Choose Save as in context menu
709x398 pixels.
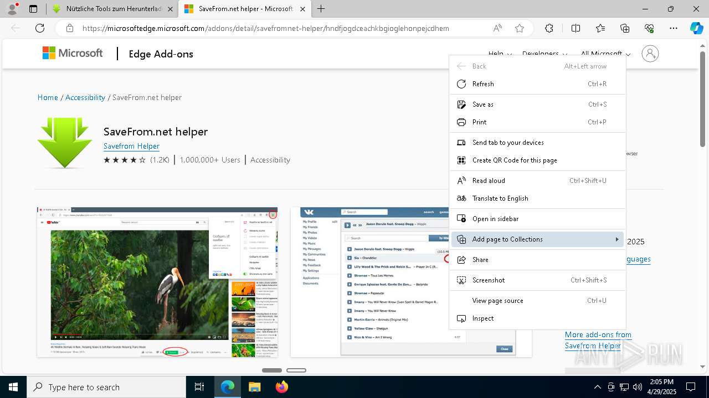click(x=537, y=104)
